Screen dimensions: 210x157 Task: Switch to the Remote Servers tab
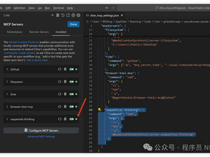[39, 32]
